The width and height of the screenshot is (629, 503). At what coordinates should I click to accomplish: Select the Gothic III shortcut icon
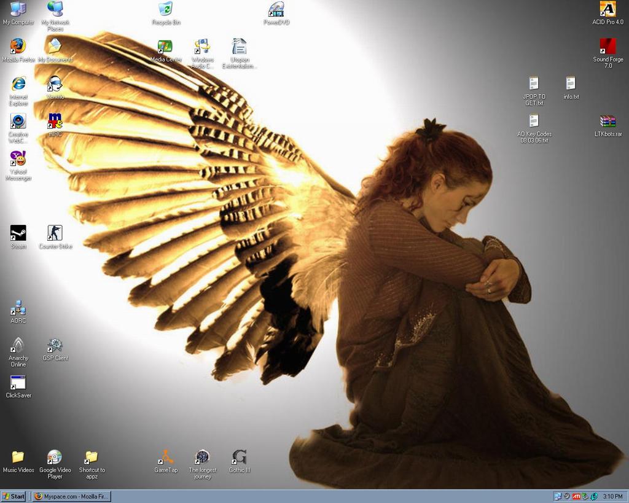click(240, 458)
